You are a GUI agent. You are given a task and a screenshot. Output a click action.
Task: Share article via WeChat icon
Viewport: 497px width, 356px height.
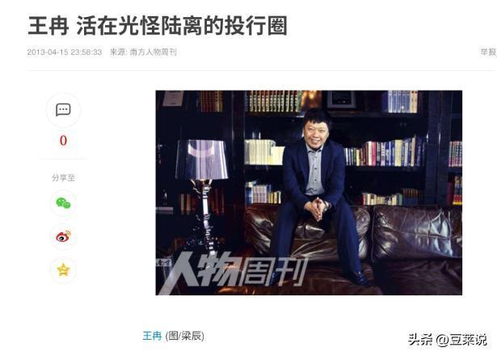(63, 203)
